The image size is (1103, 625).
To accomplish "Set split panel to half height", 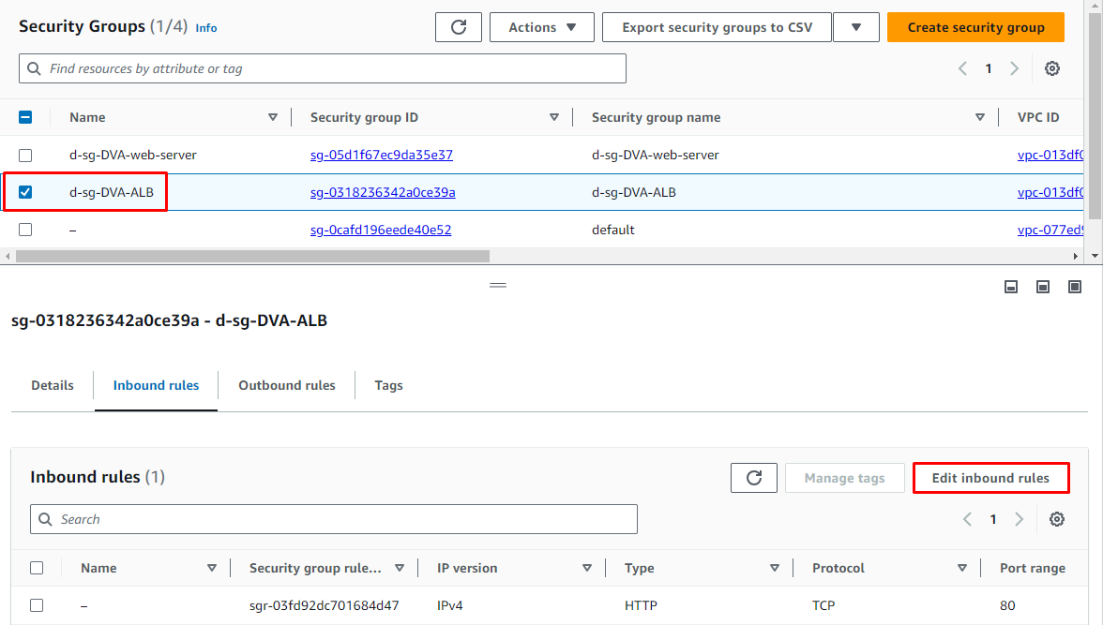I will pos(1043,287).
